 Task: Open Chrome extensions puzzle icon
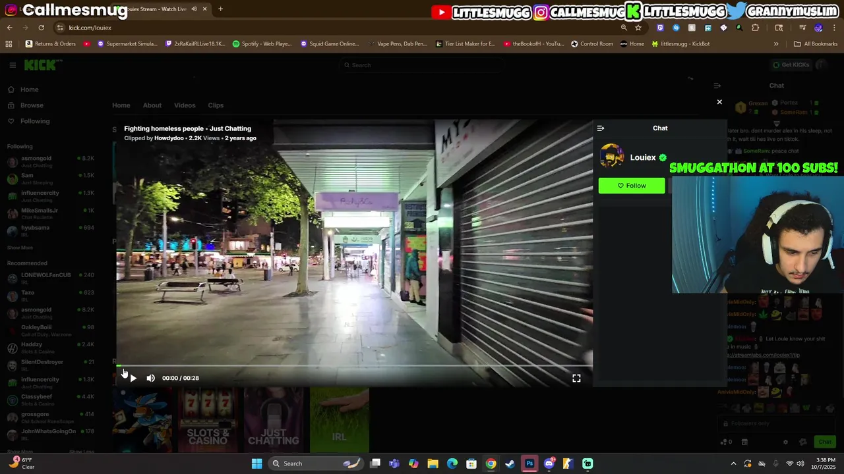point(755,28)
